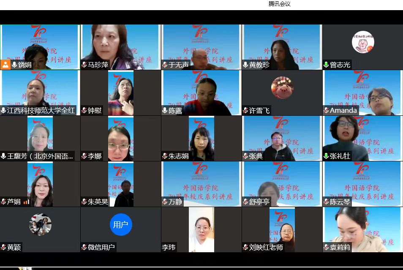Click 饶娟's microphone icon

pyautogui.click(x=14, y=65)
